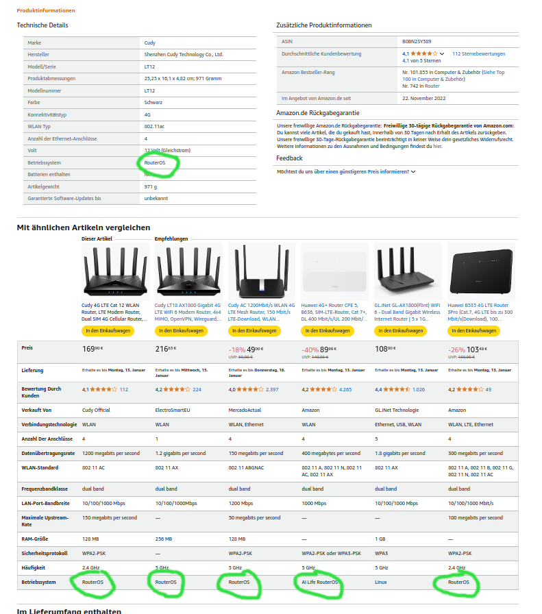Open the GL.iNet GL-AX1800(Flint) title link
This screenshot has width=542, height=614.
pyautogui.click(x=407, y=312)
